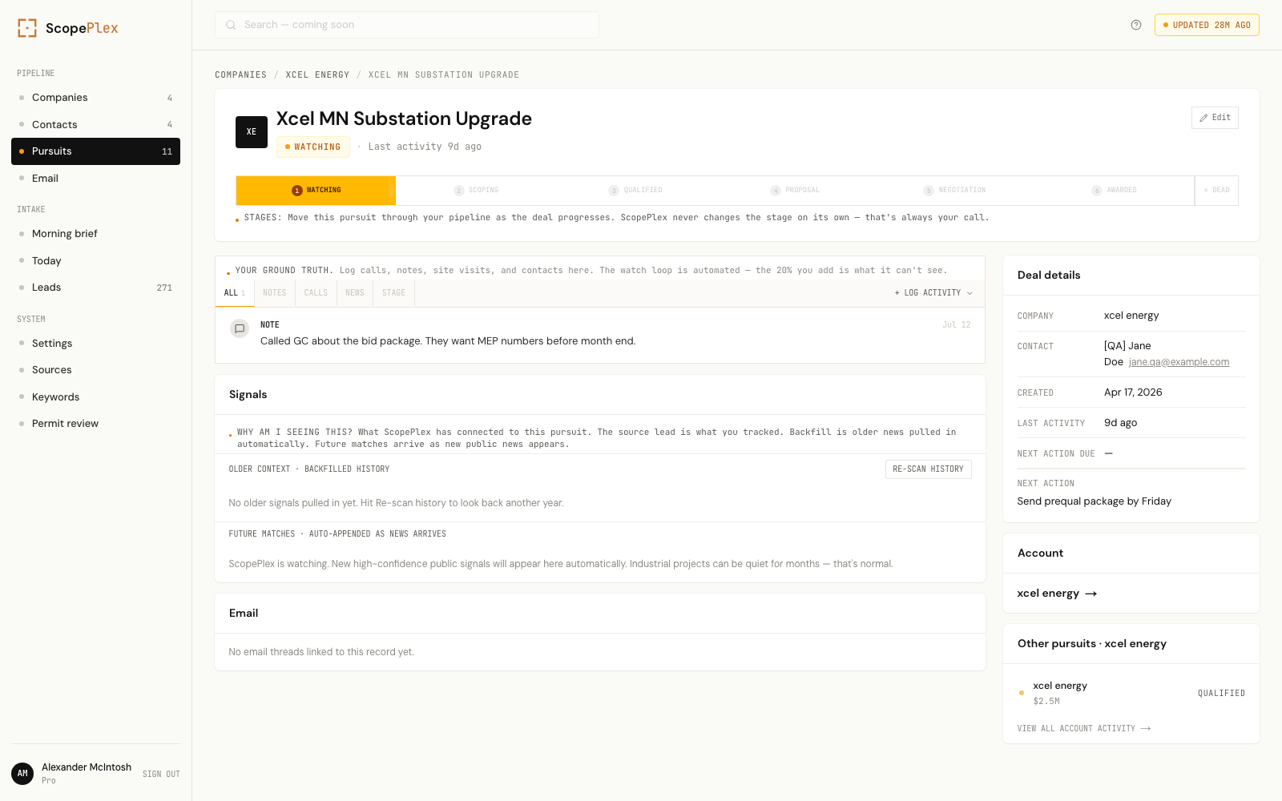
Task: Click the jane.qa@example.com email link
Action: pyautogui.click(x=1179, y=362)
